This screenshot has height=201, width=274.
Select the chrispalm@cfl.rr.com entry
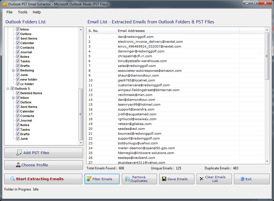pos(176,56)
